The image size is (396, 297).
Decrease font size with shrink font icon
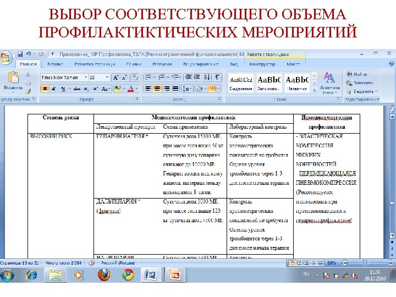(x=124, y=78)
